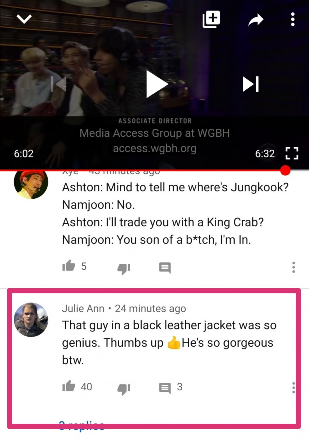Viewport: 309px width, 441px height.
Task: Reply to the King Crab comment
Action: click(165, 267)
